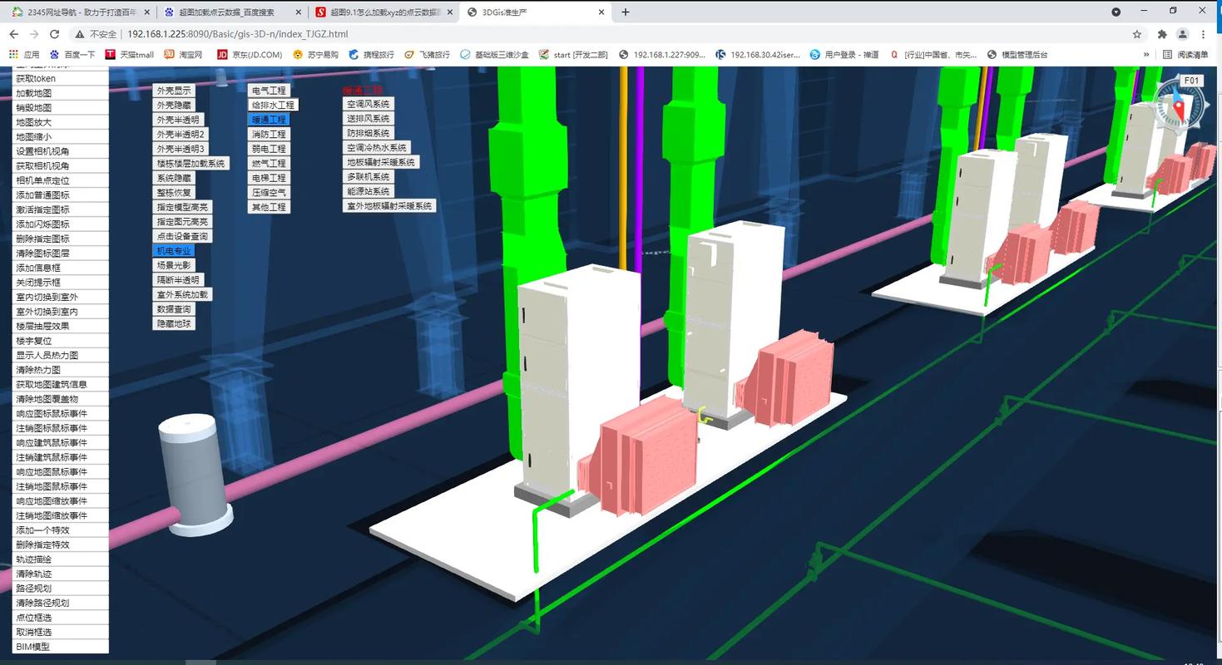Click the 不安全 security icon in the address bar
The width and height of the screenshot is (1222, 665).
[x=82, y=35]
